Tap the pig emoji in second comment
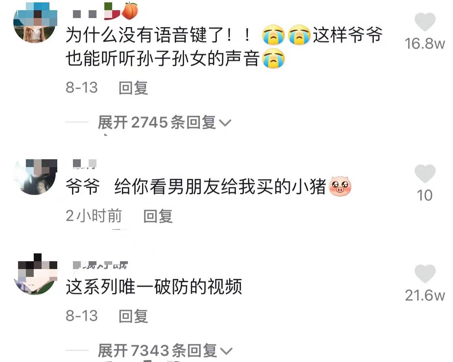Image resolution: width=453 pixels, height=362 pixels. [x=340, y=186]
